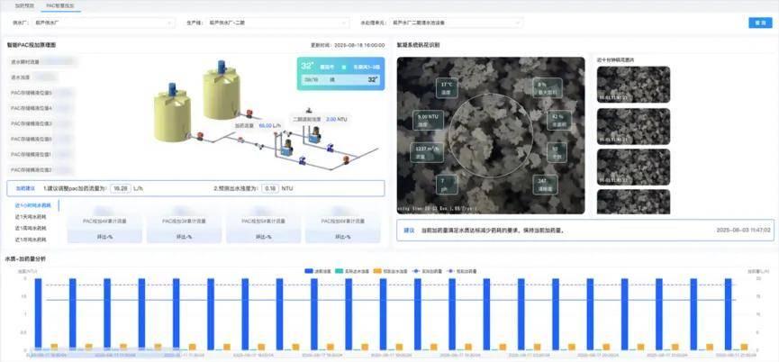The width and height of the screenshot is (779, 362).
Task: Select 近1小时纯水药耗 in the side list
Action: pyautogui.click(x=32, y=205)
